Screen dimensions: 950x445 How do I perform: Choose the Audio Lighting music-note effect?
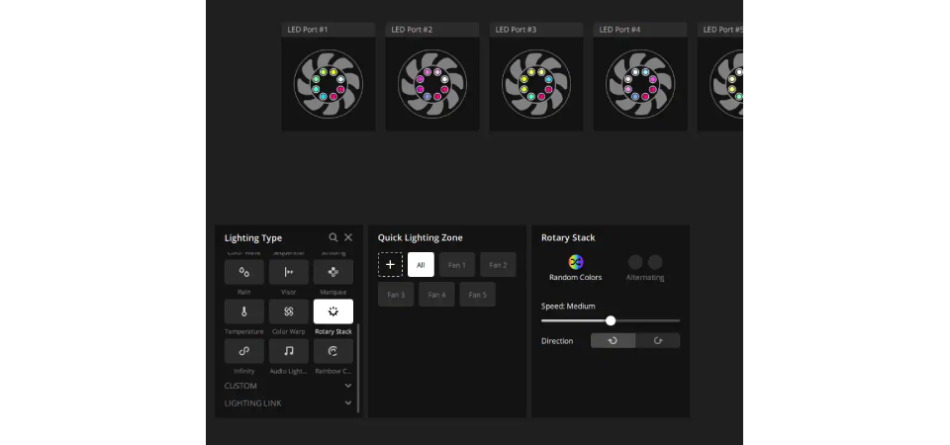(288, 351)
